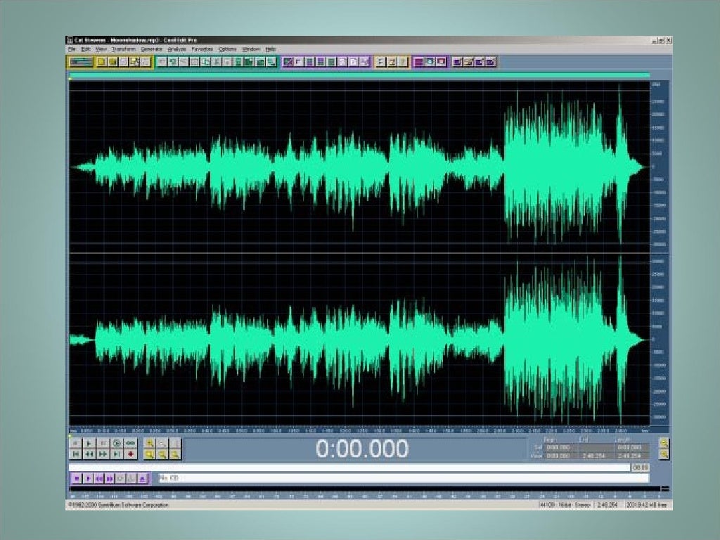The width and height of the screenshot is (720, 540).
Task: Click the CD player Eject button
Action: point(143,478)
